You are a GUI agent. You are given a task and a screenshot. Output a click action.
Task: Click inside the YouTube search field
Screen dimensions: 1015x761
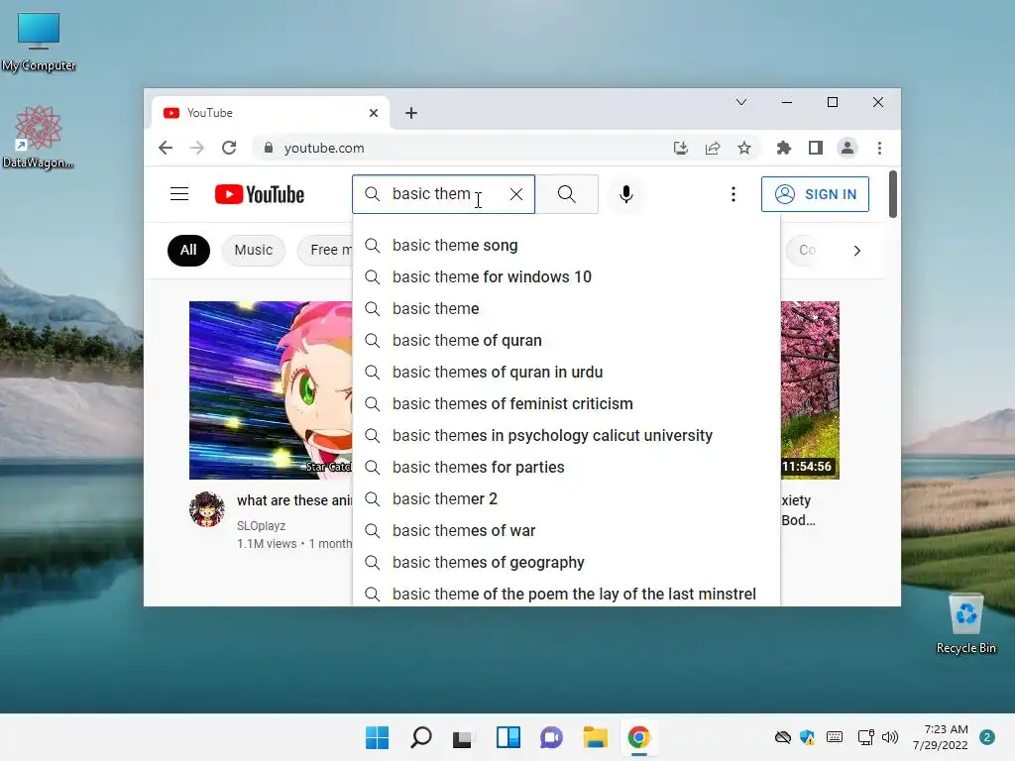pyautogui.click(x=443, y=194)
